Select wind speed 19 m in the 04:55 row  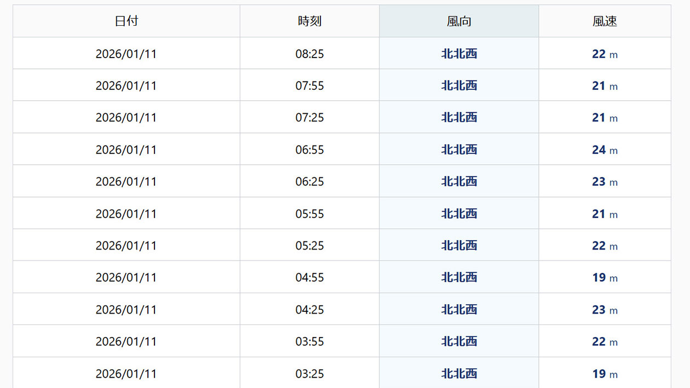click(x=605, y=277)
